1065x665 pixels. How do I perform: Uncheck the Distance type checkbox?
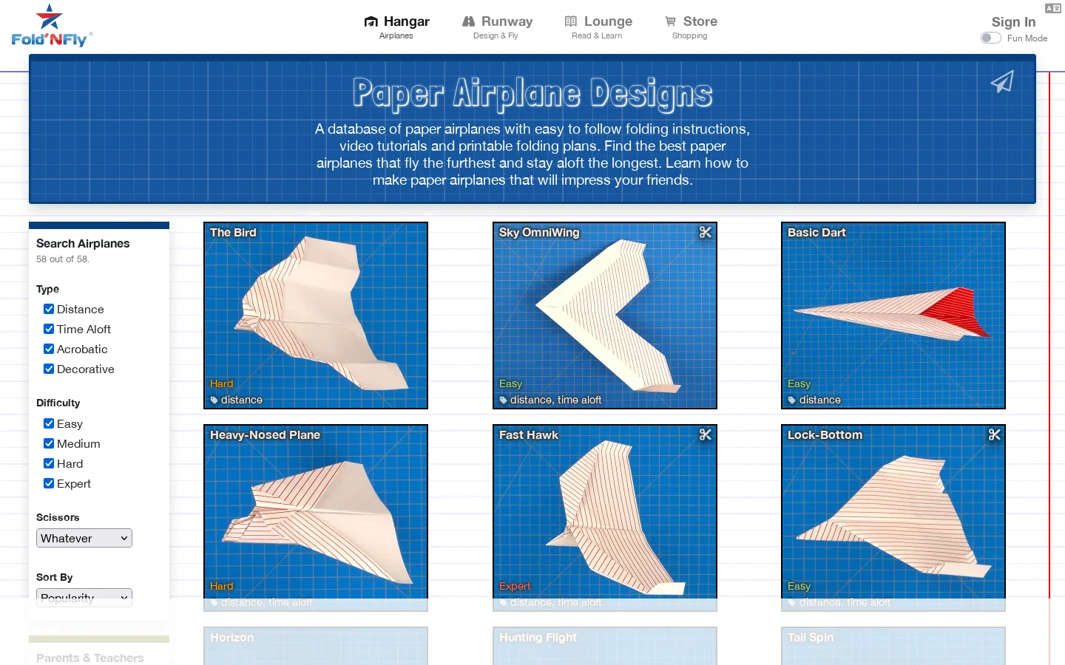click(49, 309)
